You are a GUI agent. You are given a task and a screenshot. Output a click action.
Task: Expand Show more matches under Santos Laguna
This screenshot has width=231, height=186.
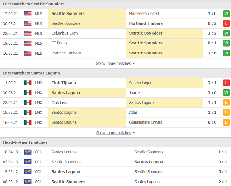[x=115, y=133]
